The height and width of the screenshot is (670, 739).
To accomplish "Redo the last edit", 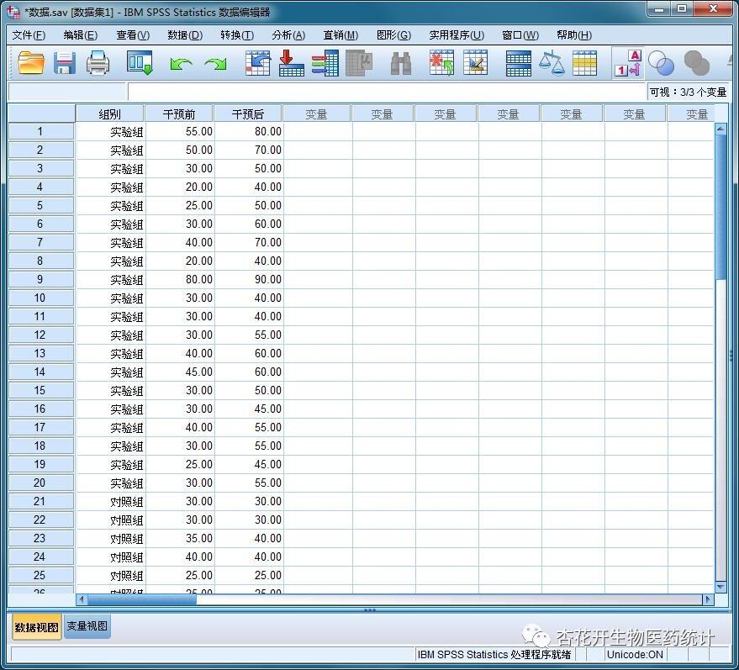I will coord(217,63).
